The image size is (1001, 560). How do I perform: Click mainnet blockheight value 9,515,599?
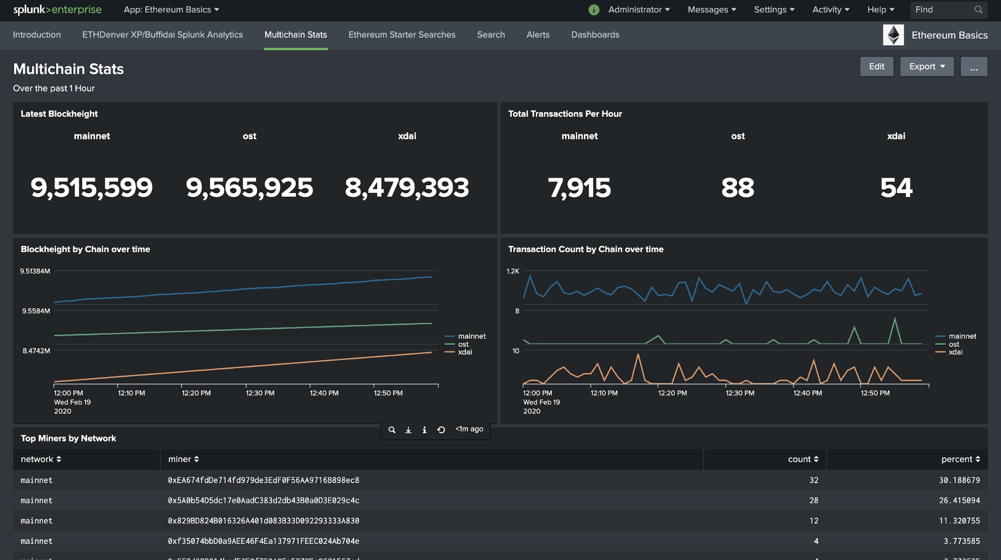[x=92, y=188]
